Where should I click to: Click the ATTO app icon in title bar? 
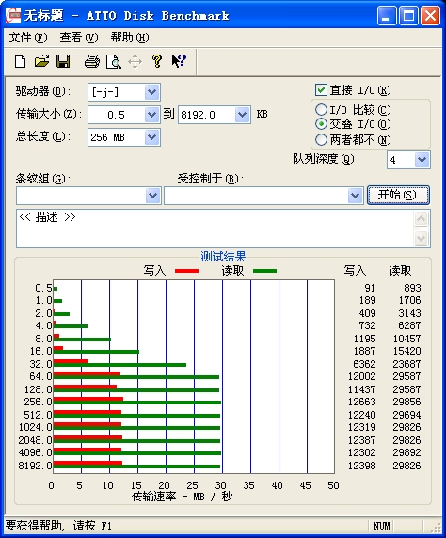tap(13, 15)
